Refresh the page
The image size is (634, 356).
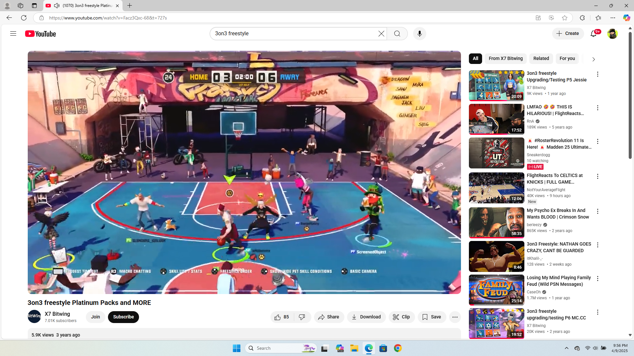click(x=24, y=18)
